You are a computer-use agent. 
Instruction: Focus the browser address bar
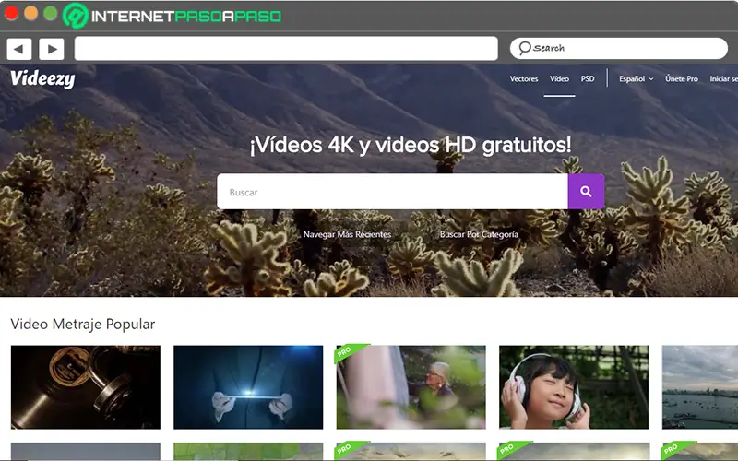(x=286, y=49)
